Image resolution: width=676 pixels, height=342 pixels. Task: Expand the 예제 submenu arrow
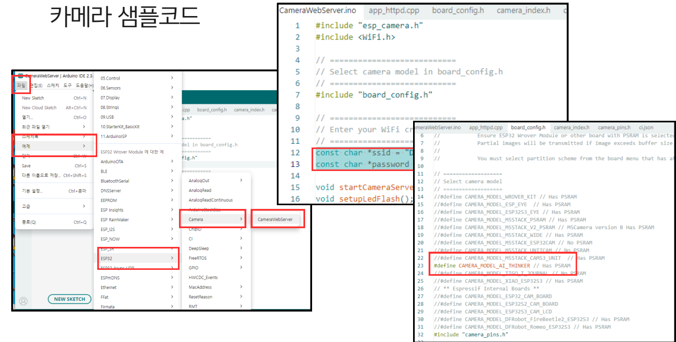84,146
